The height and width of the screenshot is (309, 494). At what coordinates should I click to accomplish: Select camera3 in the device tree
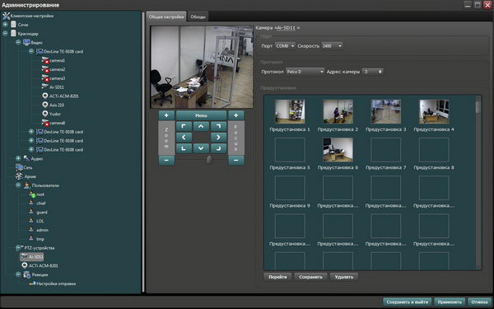[x=57, y=78]
